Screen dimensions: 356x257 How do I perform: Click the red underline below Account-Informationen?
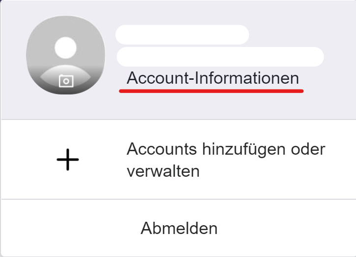coord(211,91)
